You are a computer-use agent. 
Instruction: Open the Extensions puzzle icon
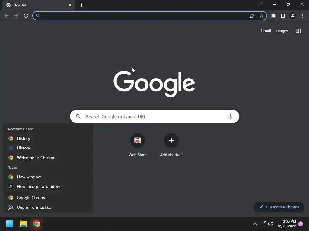coord(273,16)
